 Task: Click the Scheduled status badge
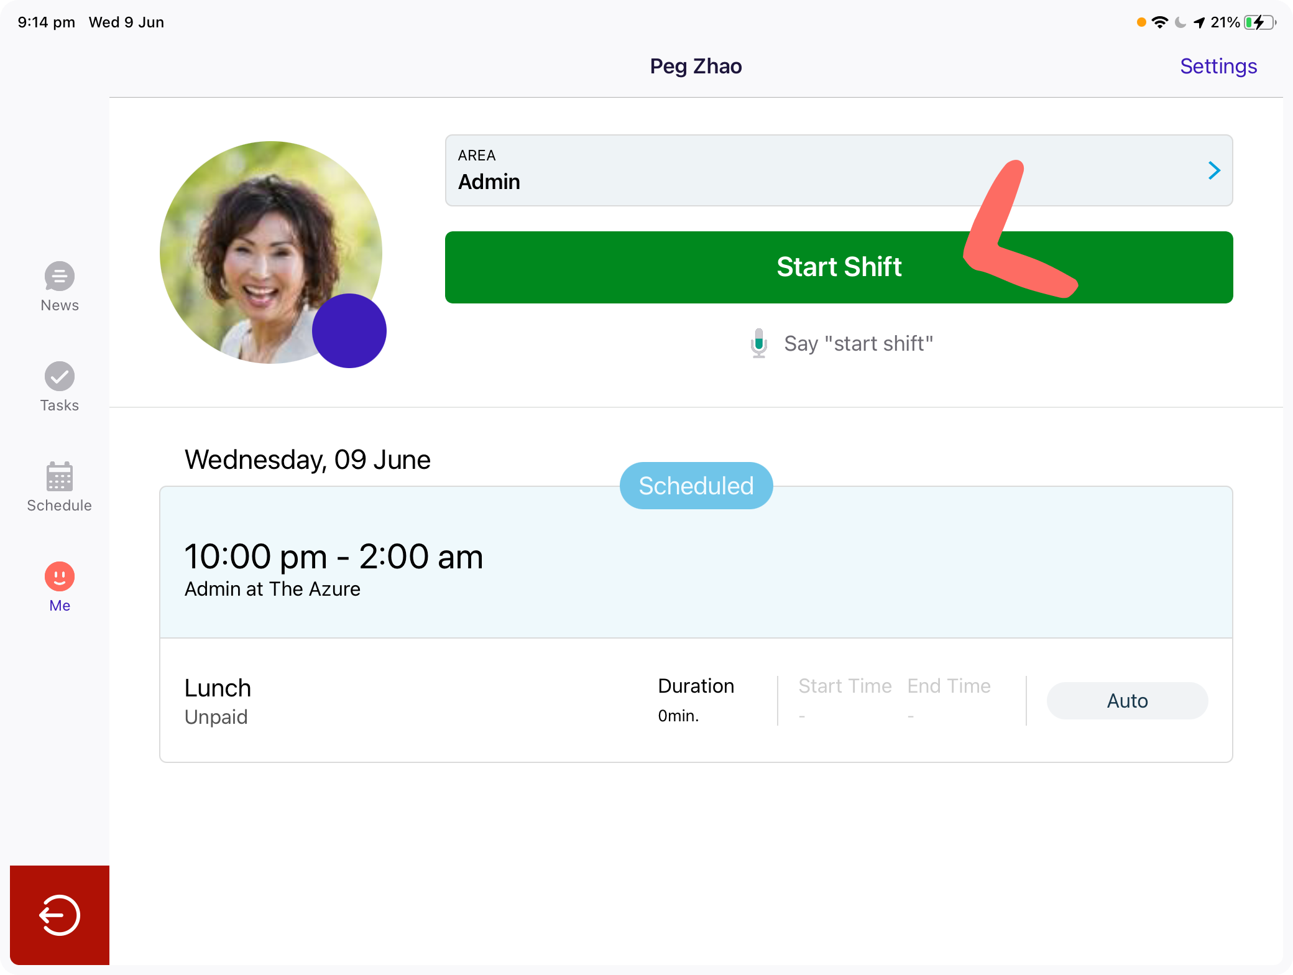696,486
